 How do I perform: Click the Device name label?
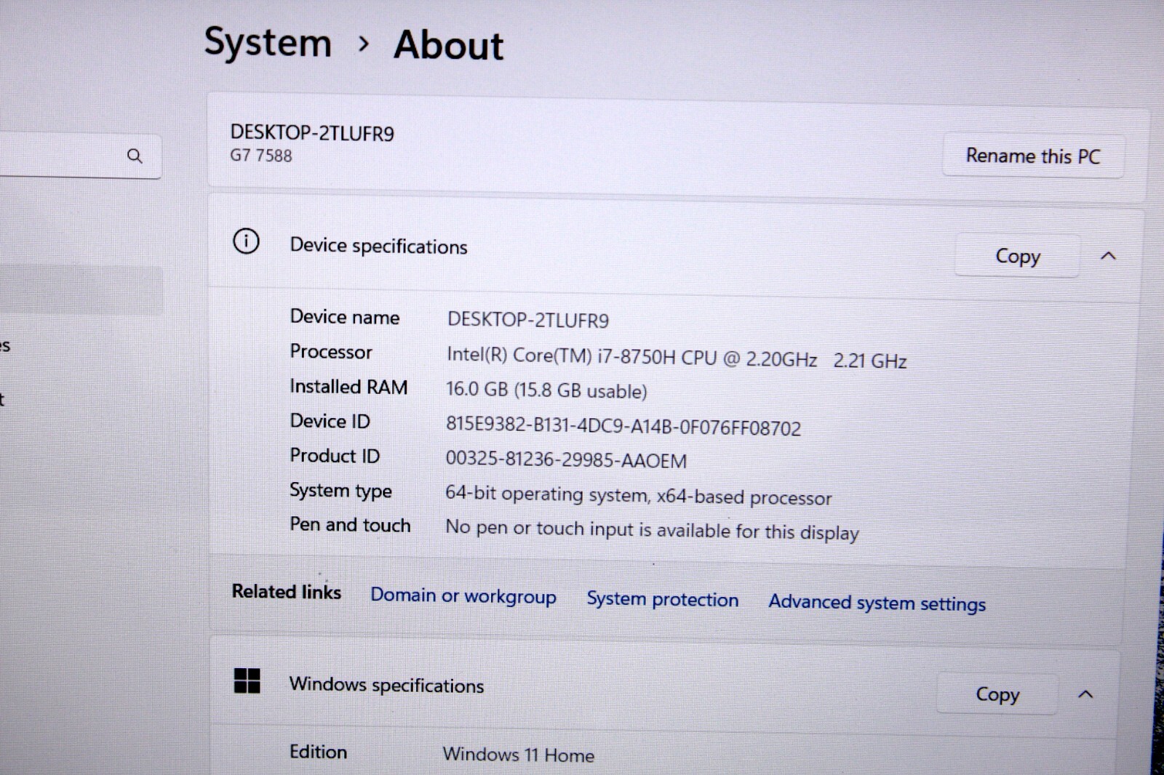pos(345,317)
